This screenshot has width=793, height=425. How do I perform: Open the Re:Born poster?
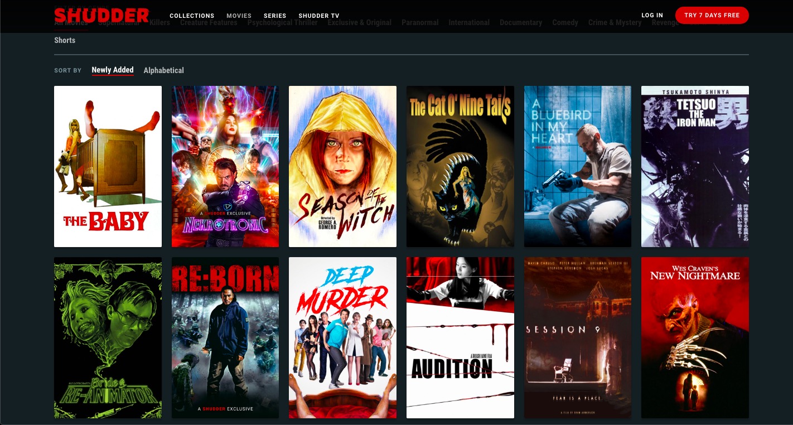[x=225, y=337]
